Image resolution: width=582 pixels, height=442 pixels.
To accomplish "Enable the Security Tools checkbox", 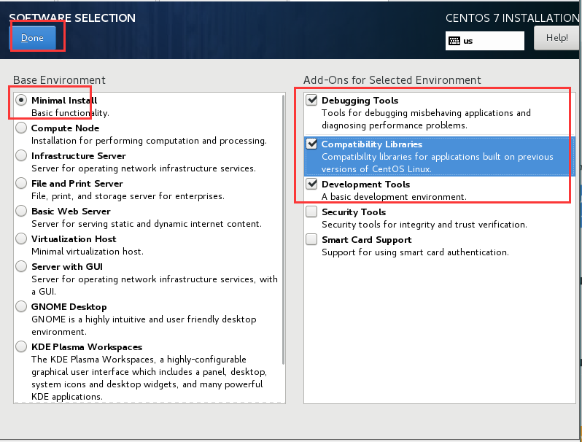I will pos(312,212).
